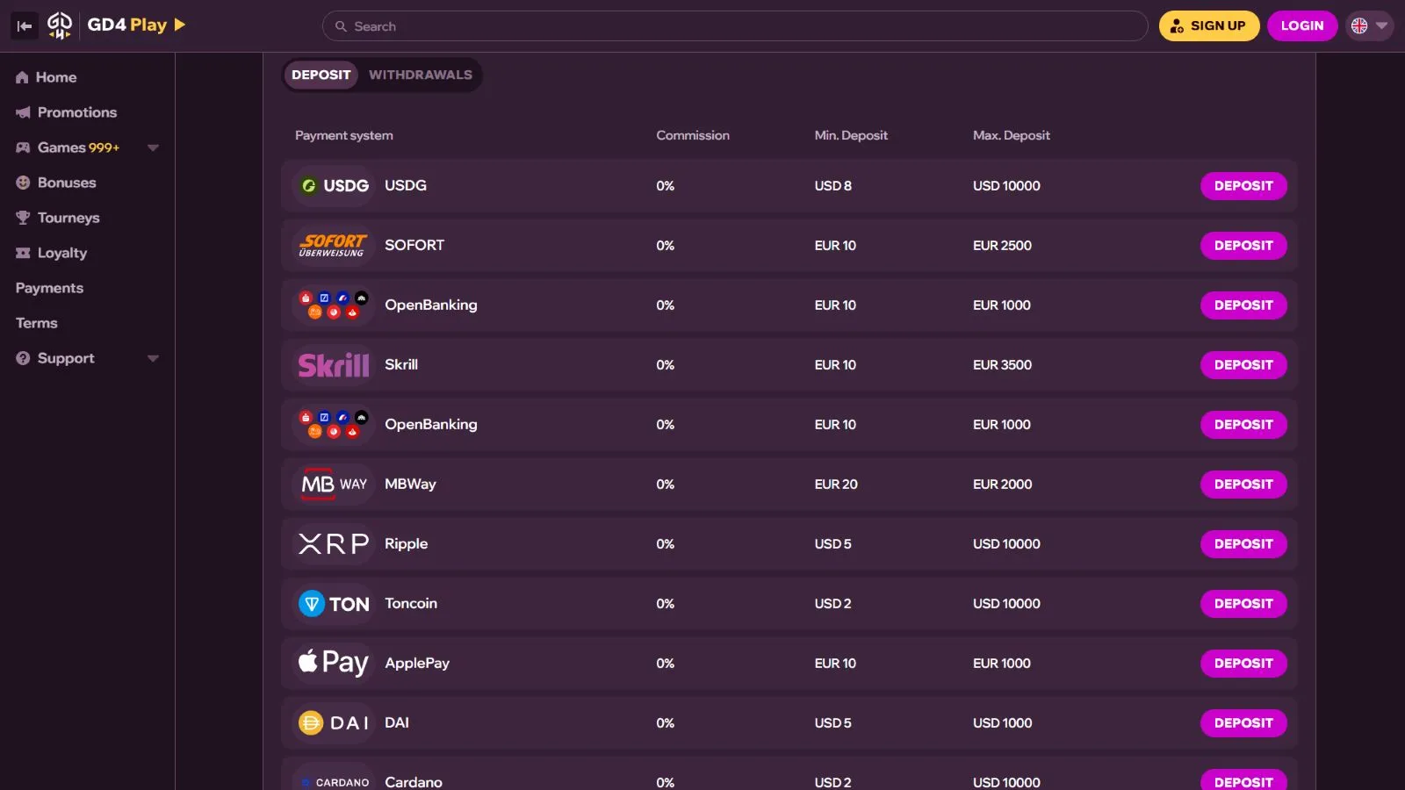
Task: Focus the Search input field
Action: pyautogui.click(x=738, y=26)
